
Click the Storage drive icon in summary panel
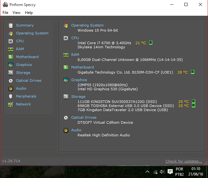point(66,97)
